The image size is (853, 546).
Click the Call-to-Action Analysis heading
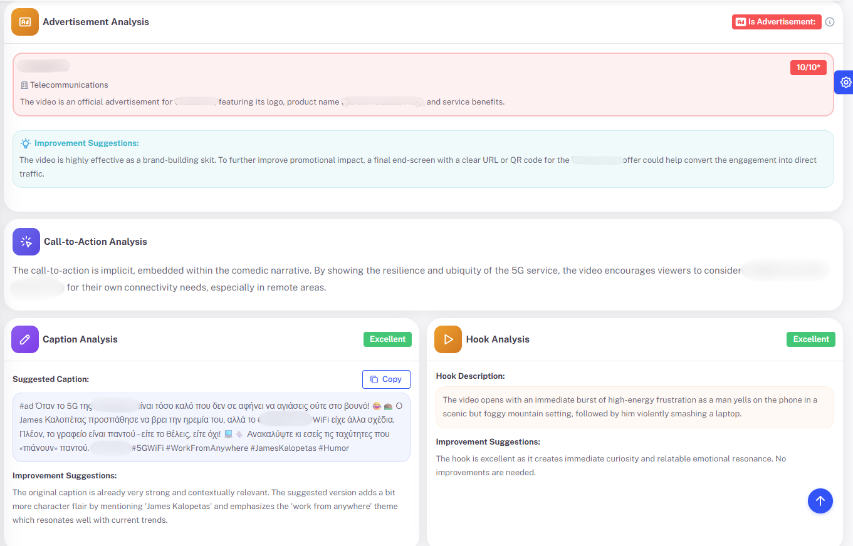95,242
